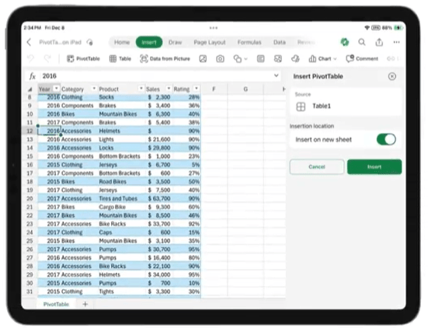Open the Page Layout tab
The image size is (428, 331).
pos(210,42)
